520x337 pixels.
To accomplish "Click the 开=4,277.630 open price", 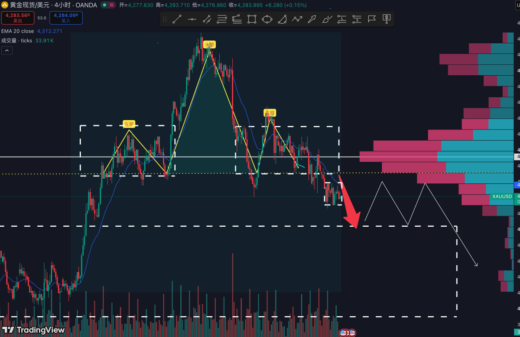I will [x=136, y=5].
